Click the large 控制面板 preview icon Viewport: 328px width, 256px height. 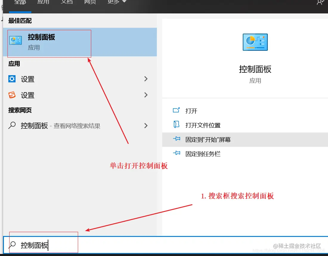[x=255, y=42]
